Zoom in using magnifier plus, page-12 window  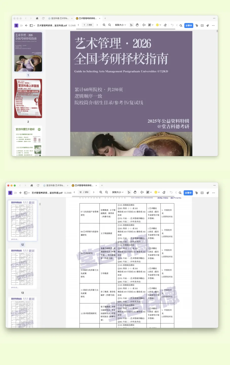[x=101, y=192]
